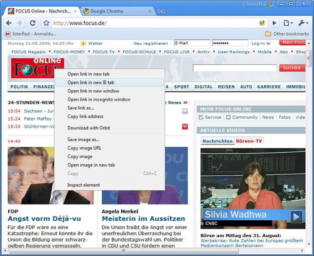Open the AUTO section
Screen dimensions: 314x256
(246, 87)
